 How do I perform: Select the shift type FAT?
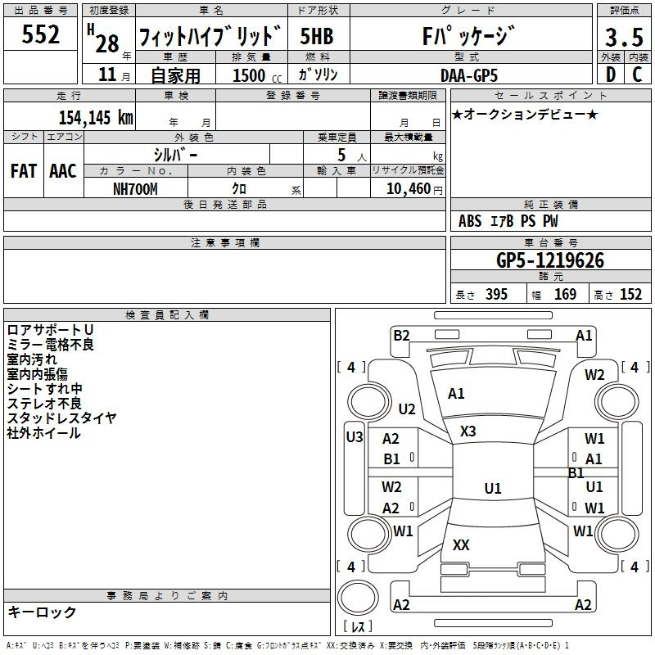coord(24,171)
